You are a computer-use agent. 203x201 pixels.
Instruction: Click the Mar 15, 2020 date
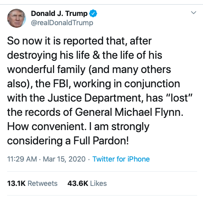tap(64, 159)
